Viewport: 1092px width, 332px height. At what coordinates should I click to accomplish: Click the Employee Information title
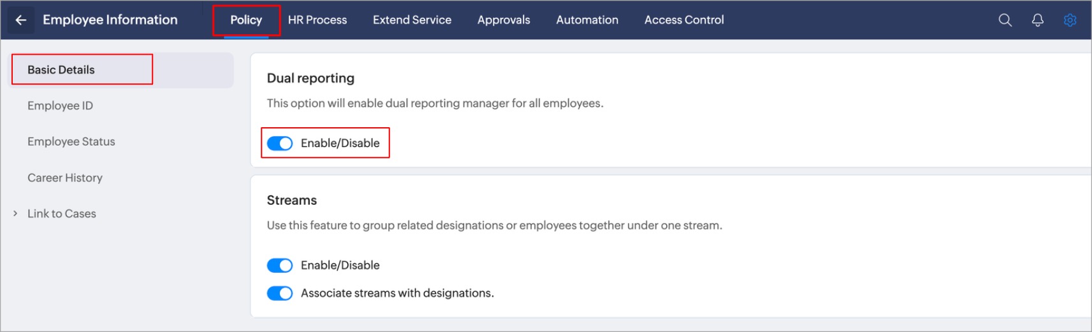[110, 20]
